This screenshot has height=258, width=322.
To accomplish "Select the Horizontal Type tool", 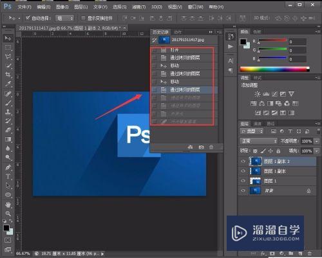I will (8, 176).
